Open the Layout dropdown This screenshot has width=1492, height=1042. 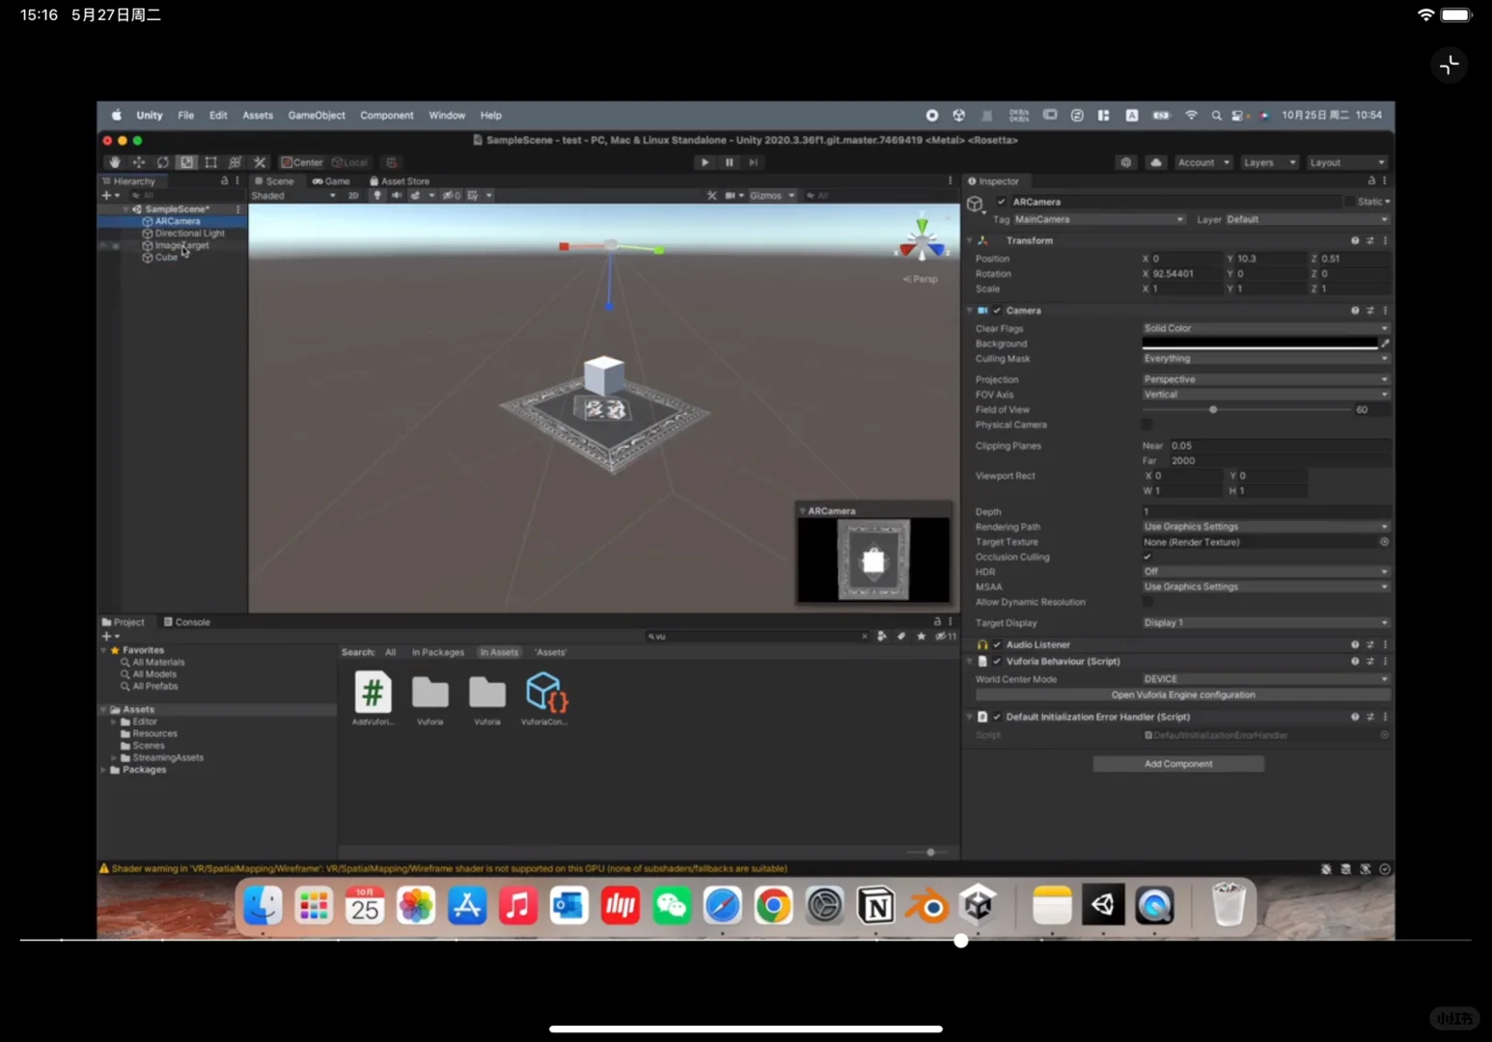click(1347, 162)
